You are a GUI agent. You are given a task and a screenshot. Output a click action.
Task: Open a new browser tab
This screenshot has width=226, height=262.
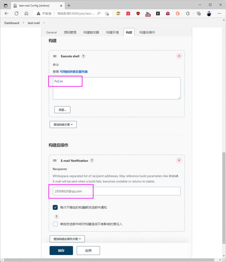point(69,5)
